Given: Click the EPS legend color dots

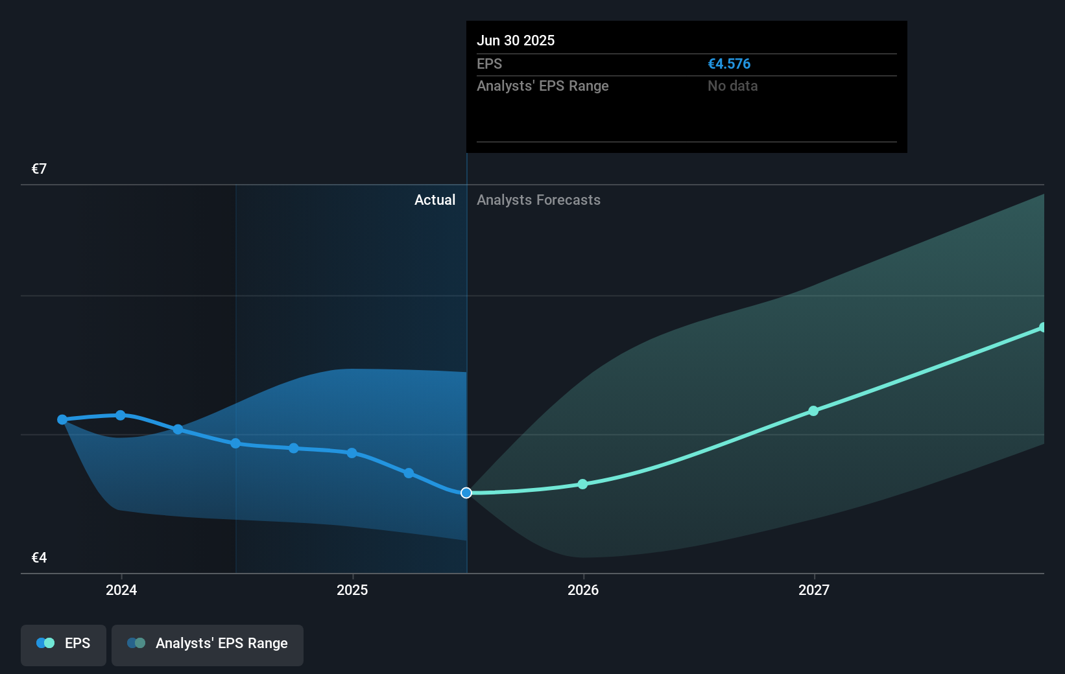Looking at the screenshot, I should [45, 643].
